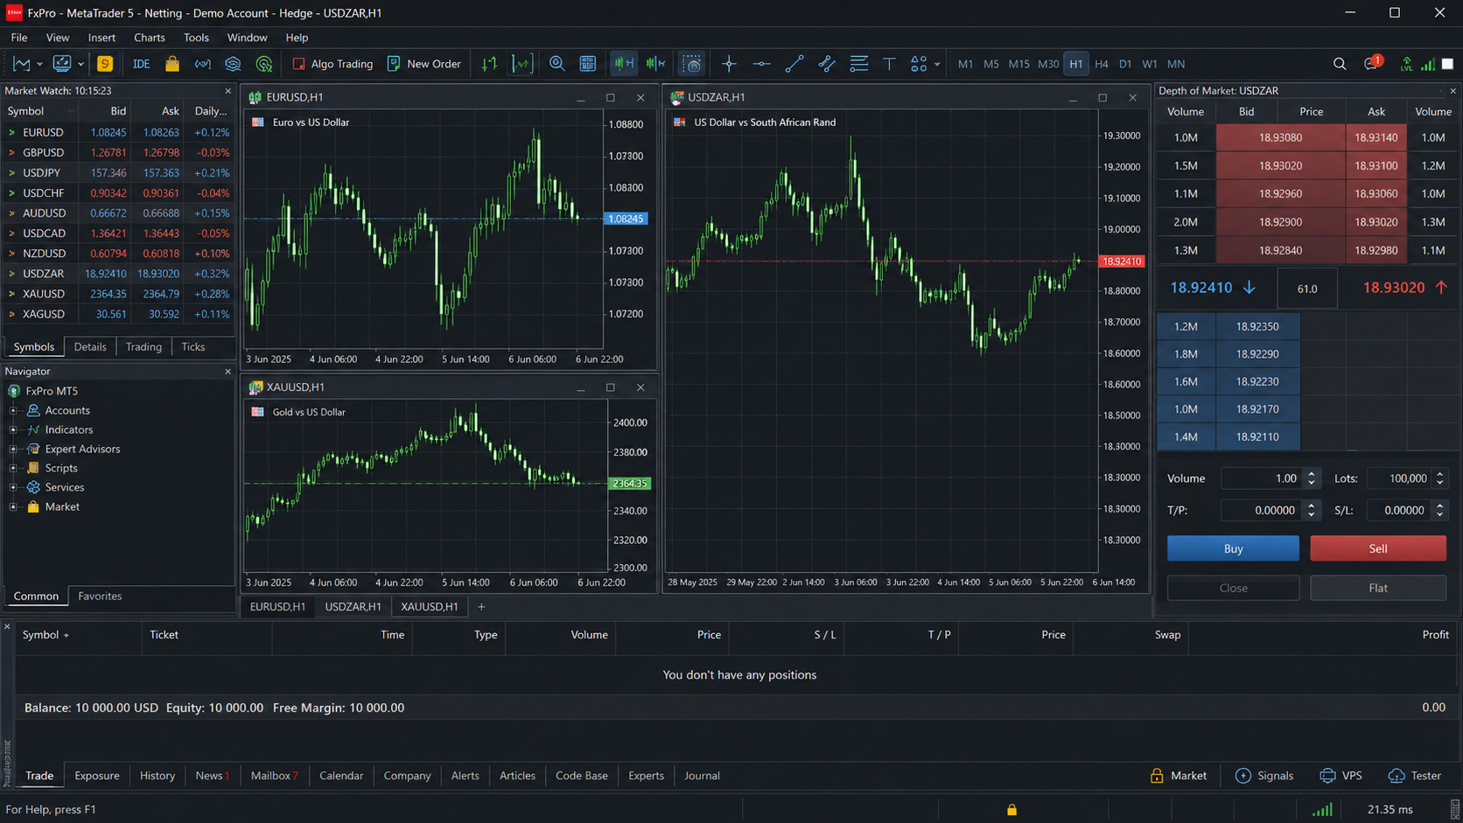
Task: Click Tester button in bottom bar
Action: [1415, 776]
